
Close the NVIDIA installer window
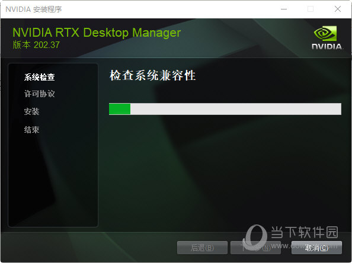(338, 9)
